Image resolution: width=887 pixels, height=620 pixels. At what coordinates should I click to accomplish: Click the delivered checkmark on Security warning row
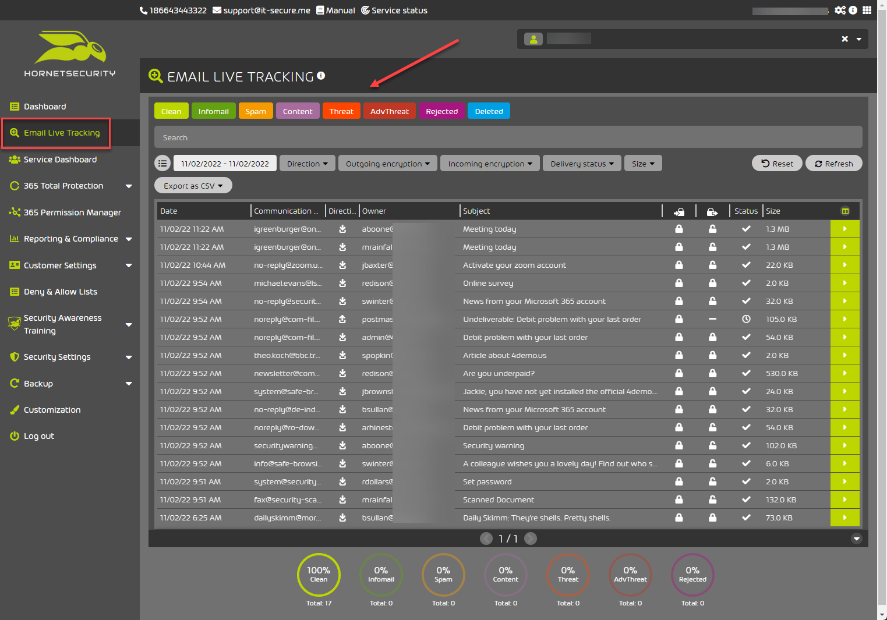click(746, 445)
